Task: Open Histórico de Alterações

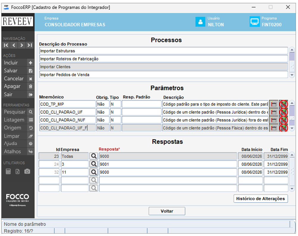Action: tap(260, 199)
